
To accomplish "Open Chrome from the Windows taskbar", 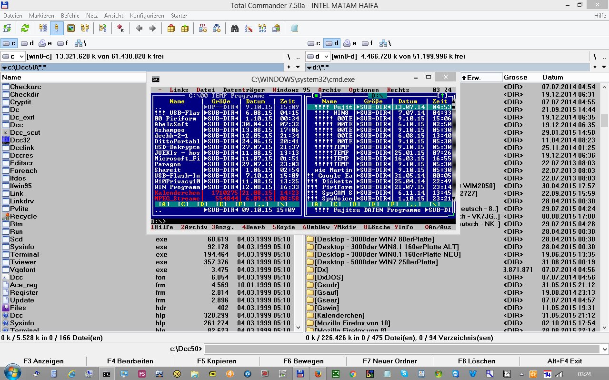I will (x=353, y=374).
